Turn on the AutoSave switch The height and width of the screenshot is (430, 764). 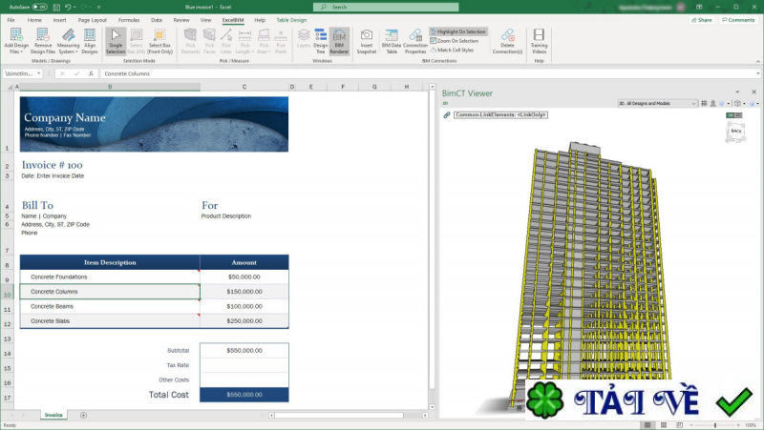39,7
